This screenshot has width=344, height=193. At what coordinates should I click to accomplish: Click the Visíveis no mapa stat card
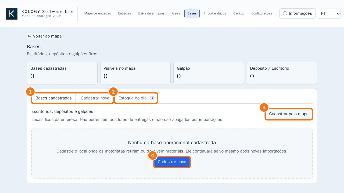tap(135, 73)
